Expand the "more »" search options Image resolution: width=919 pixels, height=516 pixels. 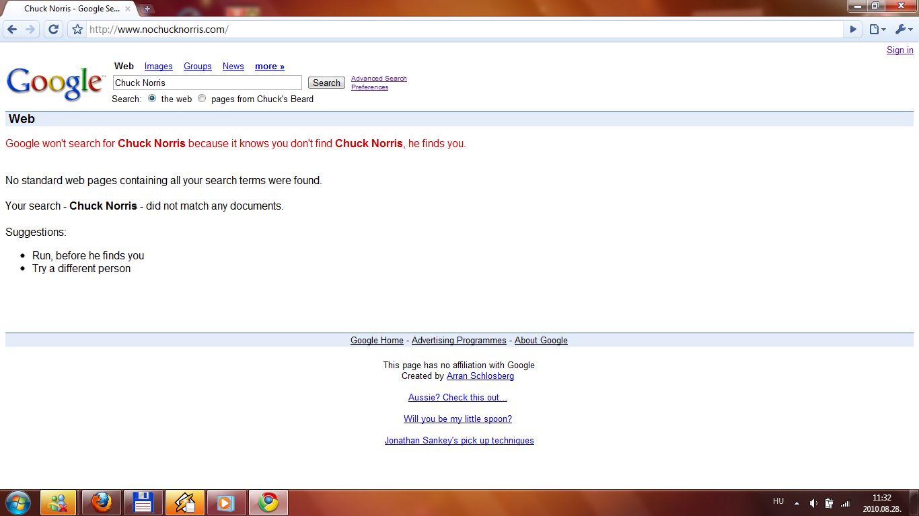pos(270,67)
